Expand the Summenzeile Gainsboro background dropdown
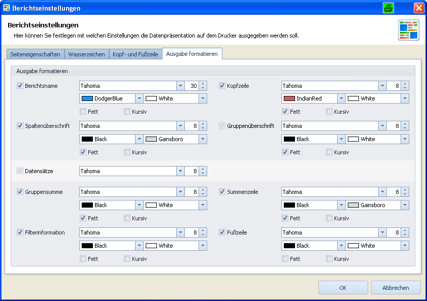The height and width of the screenshot is (301, 427). pyautogui.click(x=405, y=205)
